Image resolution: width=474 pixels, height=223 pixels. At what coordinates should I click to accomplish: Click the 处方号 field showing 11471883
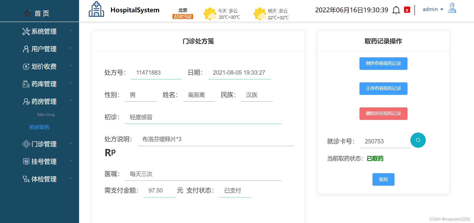coord(156,73)
